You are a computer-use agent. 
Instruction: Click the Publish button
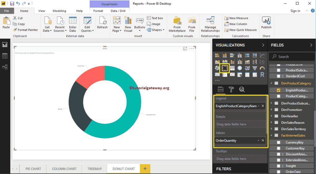(266, 23)
